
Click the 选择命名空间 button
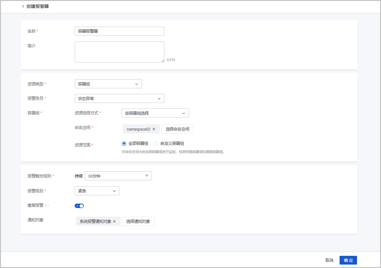click(177, 129)
